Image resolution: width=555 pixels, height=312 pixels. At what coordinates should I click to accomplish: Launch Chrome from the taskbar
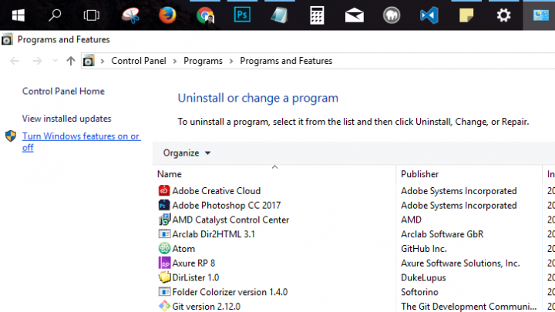coord(205,15)
